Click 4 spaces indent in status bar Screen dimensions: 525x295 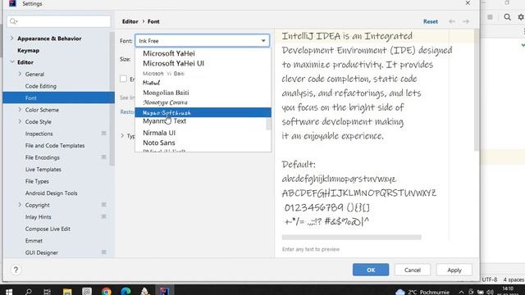point(514,279)
